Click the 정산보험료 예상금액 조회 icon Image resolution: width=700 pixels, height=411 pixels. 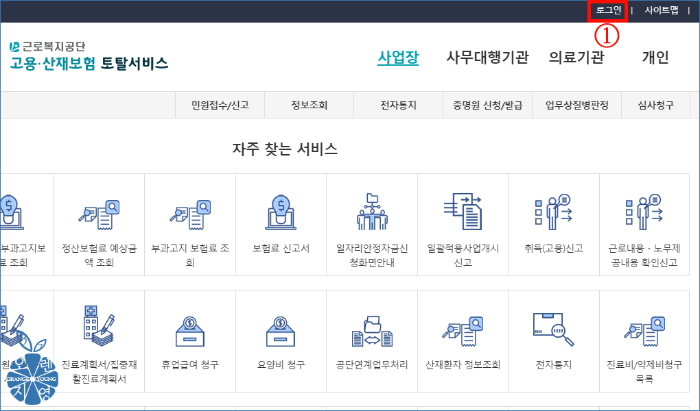pyautogui.click(x=99, y=215)
